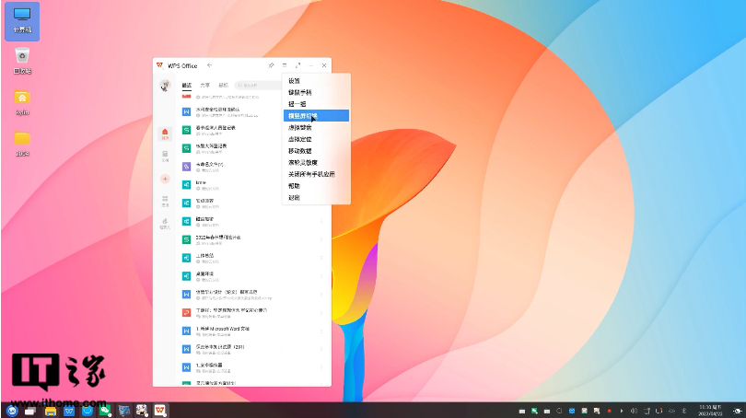Click the fullscreen expand icon in the WPS title bar
This screenshot has width=746, height=418.
[297, 65]
